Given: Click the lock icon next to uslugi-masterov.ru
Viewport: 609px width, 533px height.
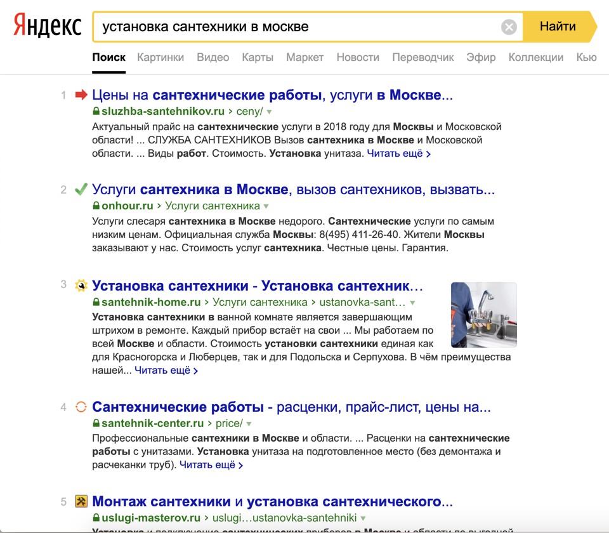Looking at the screenshot, I should [96, 518].
